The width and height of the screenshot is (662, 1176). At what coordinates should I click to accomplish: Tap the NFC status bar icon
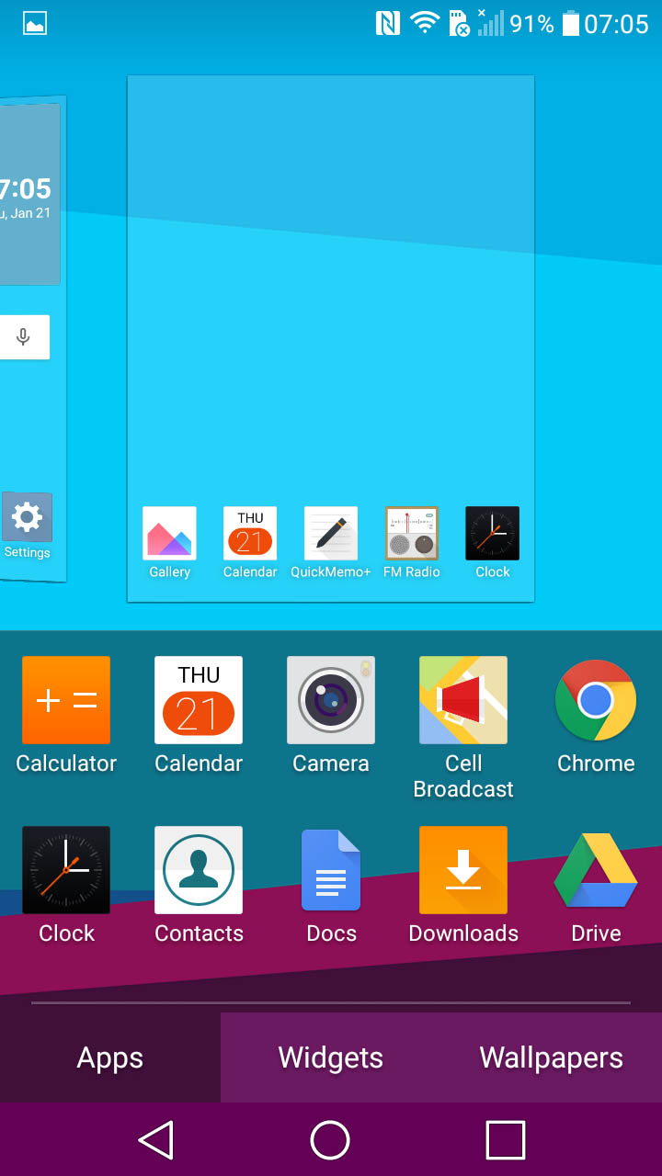pyautogui.click(x=388, y=24)
